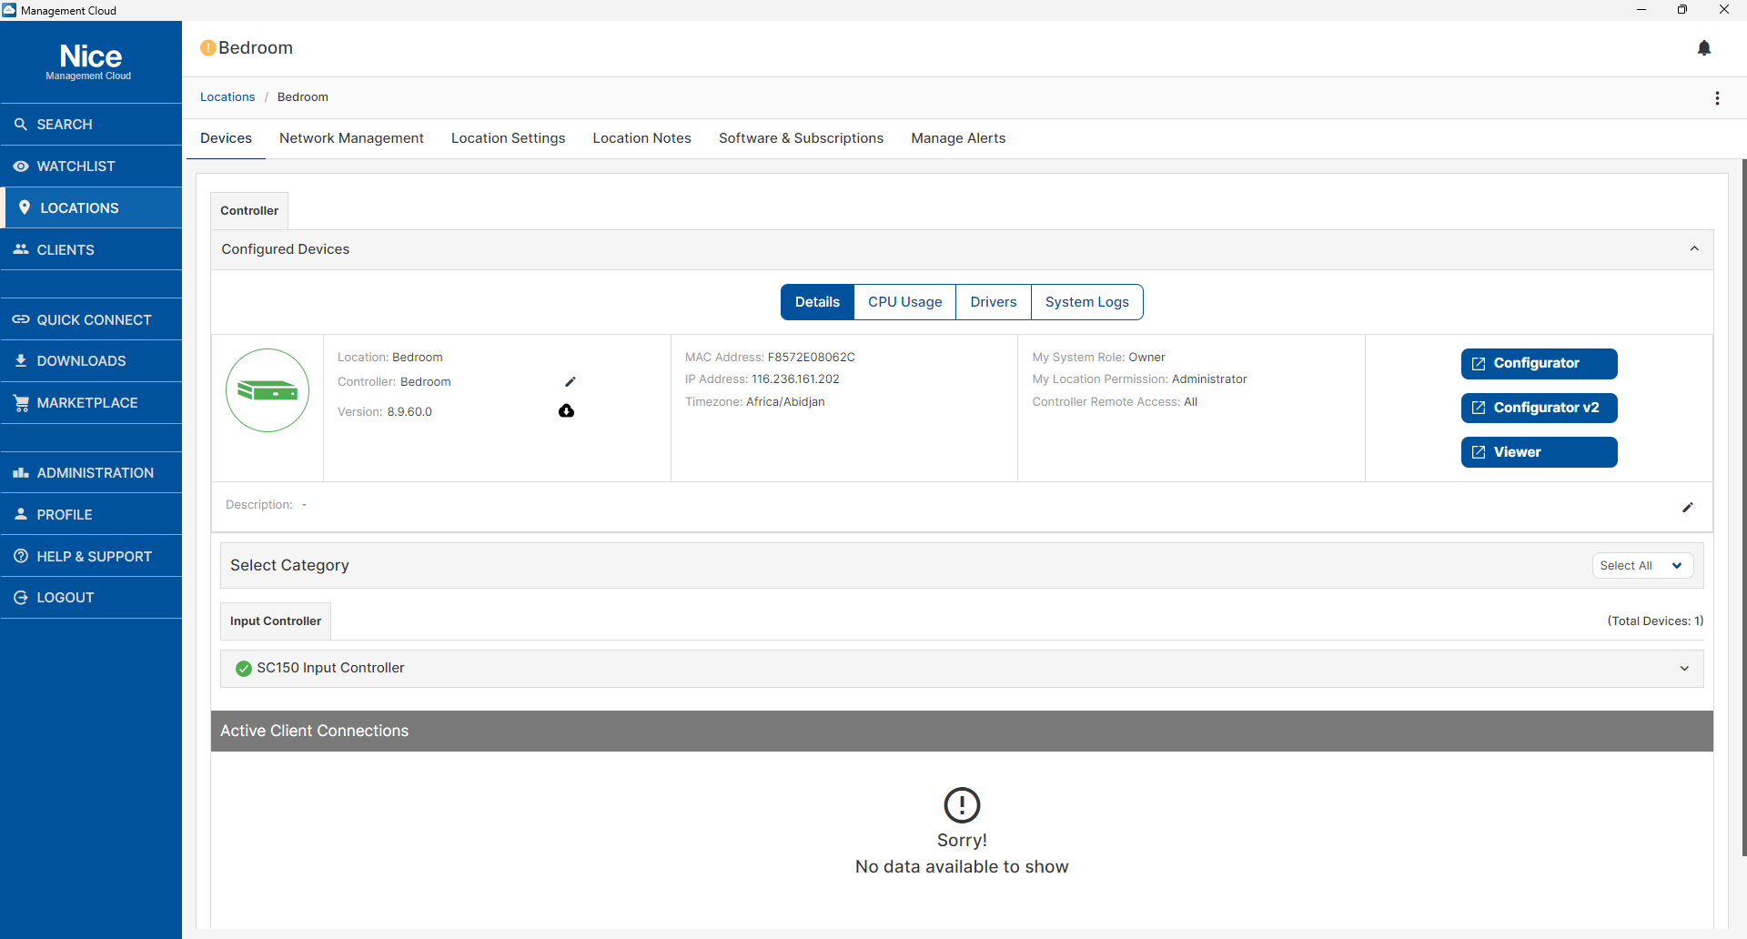The image size is (1747, 939).
Task: Collapse the Configured Devices section
Action: [1694, 249]
